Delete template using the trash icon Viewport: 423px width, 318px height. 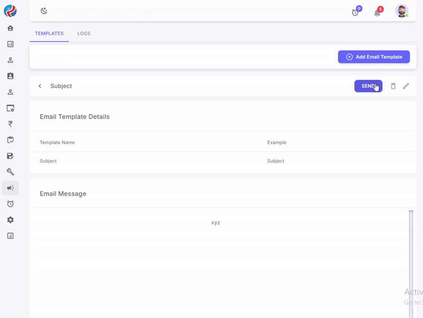click(393, 86)
